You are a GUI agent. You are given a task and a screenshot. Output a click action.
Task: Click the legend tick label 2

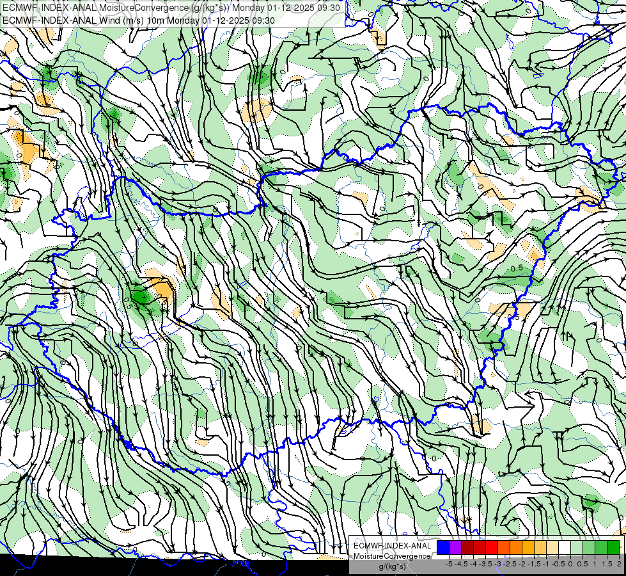pyautogui.click(x=619, y=564)
